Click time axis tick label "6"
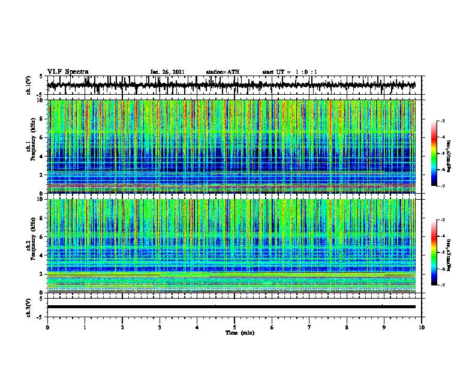Screen dimensions: 475x367 [272, 327]
